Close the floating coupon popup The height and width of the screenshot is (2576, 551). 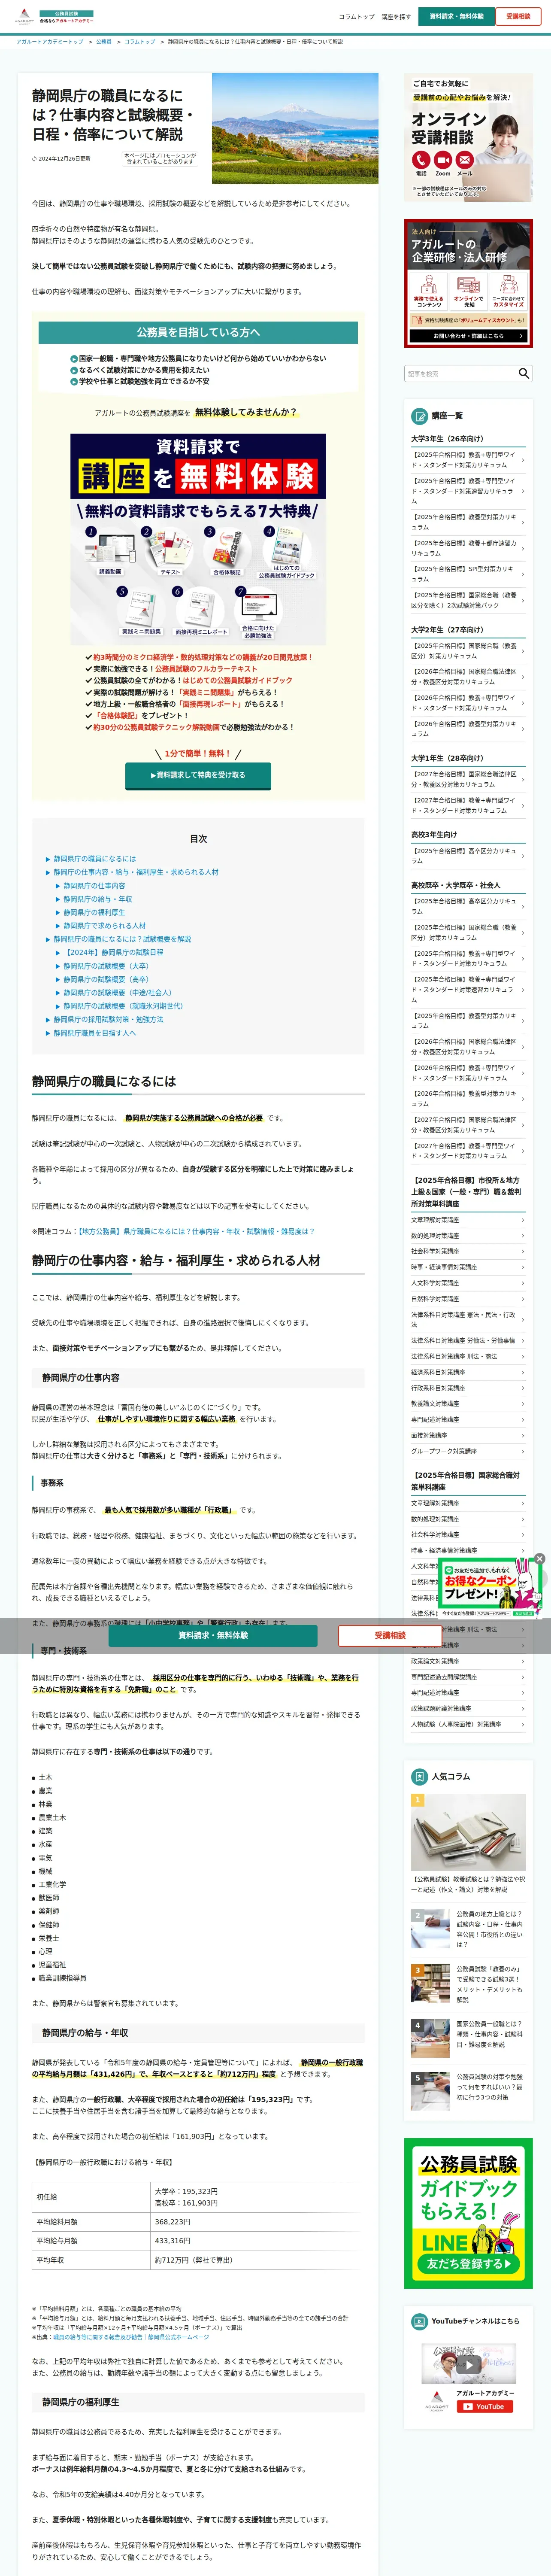coord(539,1558)
